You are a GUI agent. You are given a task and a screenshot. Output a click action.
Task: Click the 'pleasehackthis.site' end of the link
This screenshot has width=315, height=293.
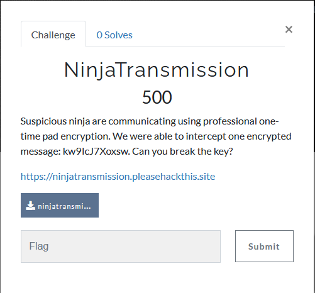[174, 177]
